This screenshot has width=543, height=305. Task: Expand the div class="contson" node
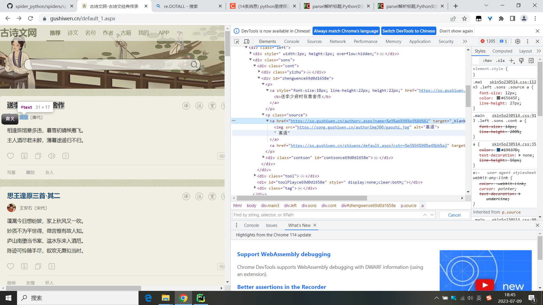[263, 157]
